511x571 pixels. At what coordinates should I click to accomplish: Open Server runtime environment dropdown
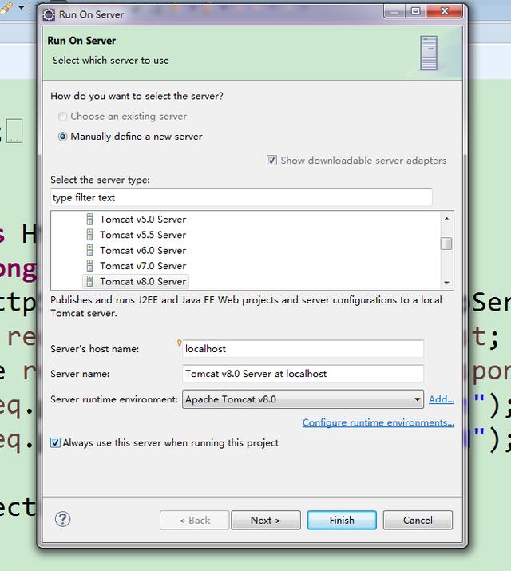pyautogui.click(x=303, y=399)
